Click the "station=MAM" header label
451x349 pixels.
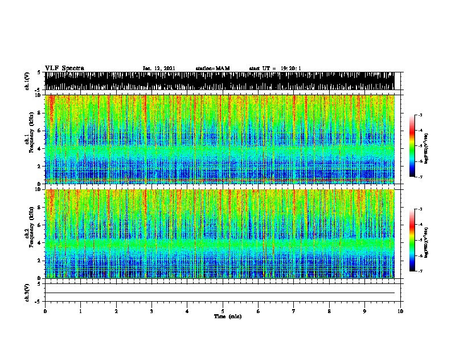coord(212,68)
